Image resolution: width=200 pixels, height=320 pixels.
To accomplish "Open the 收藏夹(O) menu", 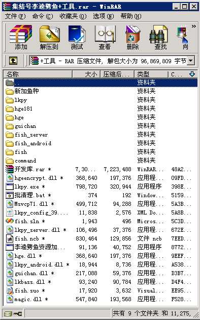I will pyautogui.click(x=73, y=16).
